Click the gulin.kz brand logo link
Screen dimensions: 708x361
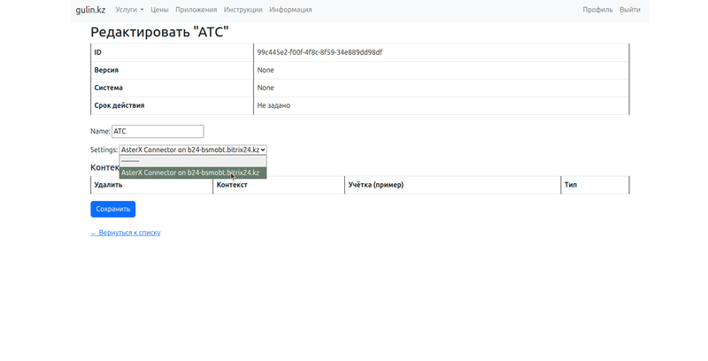pos(90,10)
